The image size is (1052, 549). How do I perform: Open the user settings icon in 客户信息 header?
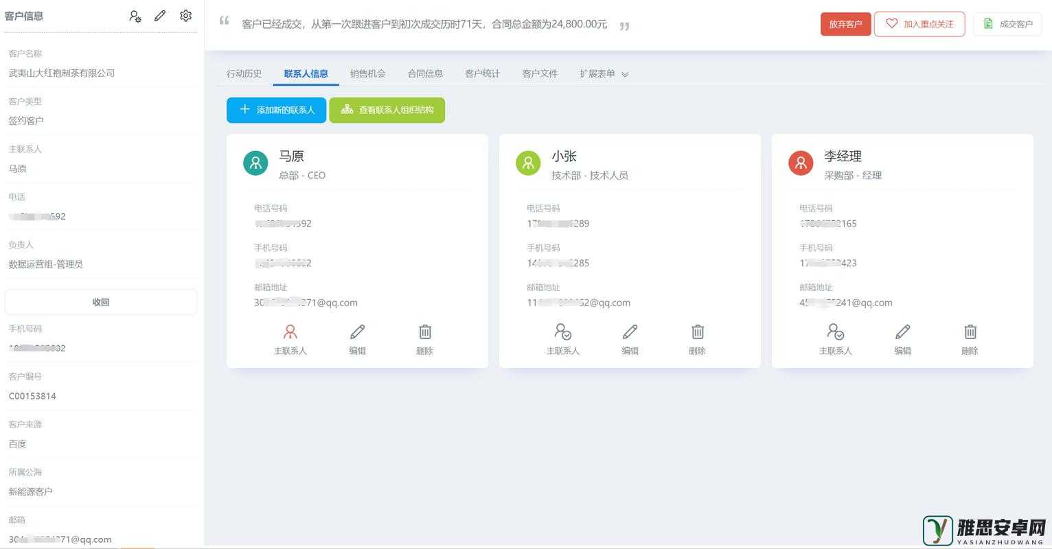click(x=135, y=16)
